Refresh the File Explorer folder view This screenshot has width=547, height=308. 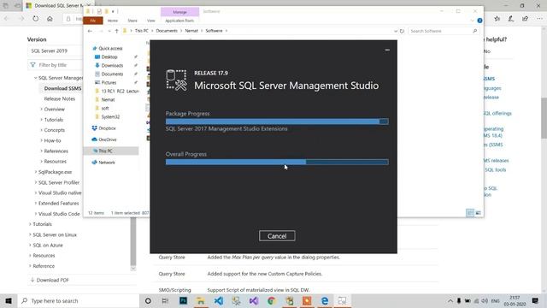click(x=402, y=31)
